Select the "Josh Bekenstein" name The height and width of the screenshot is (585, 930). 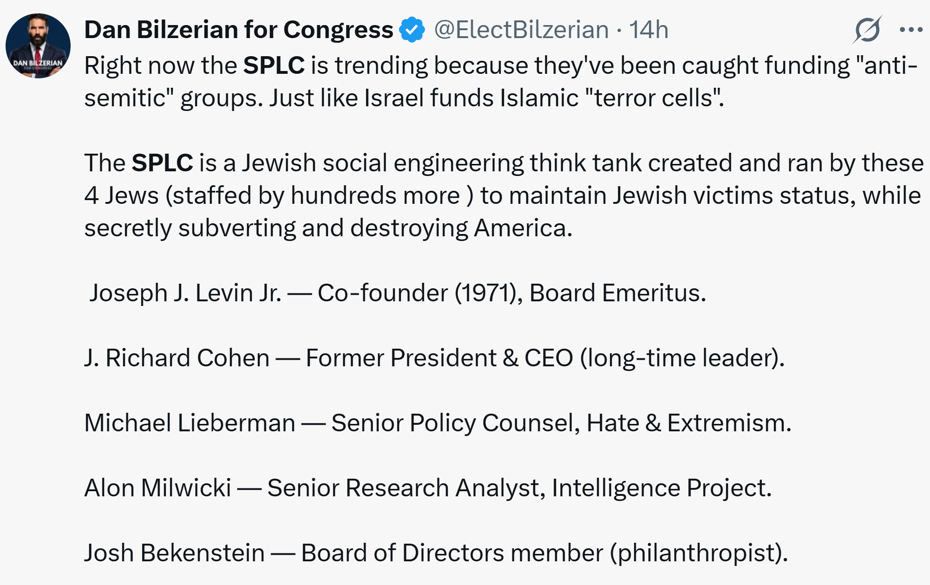[174, 553]
